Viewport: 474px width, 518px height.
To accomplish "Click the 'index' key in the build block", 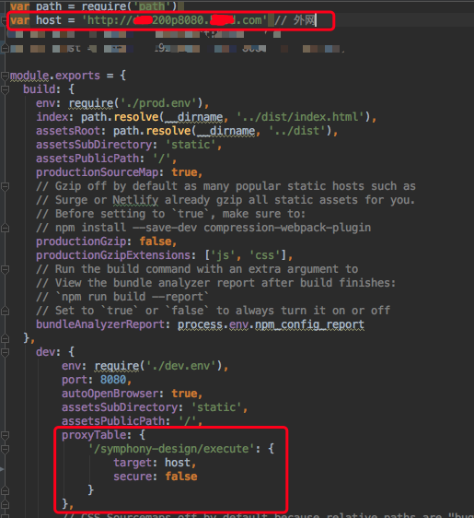I will 52,117.
